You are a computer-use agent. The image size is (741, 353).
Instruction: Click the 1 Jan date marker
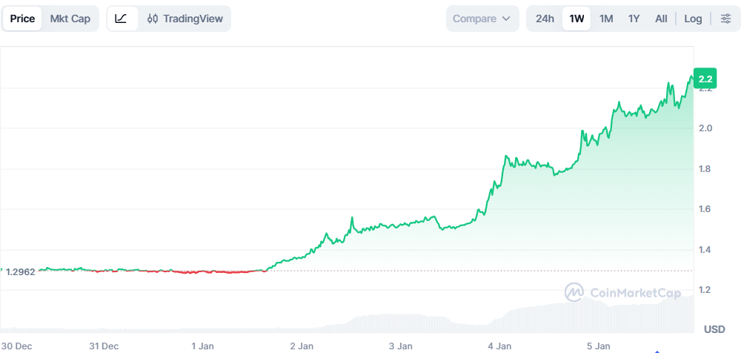click(x=202, y=346)
